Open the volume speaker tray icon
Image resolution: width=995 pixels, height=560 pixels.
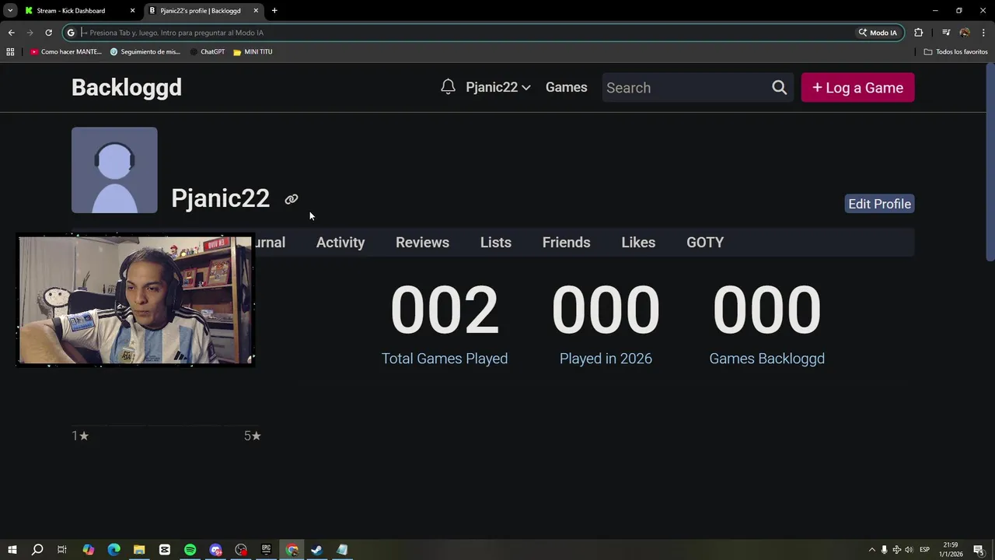coord(909,550)
